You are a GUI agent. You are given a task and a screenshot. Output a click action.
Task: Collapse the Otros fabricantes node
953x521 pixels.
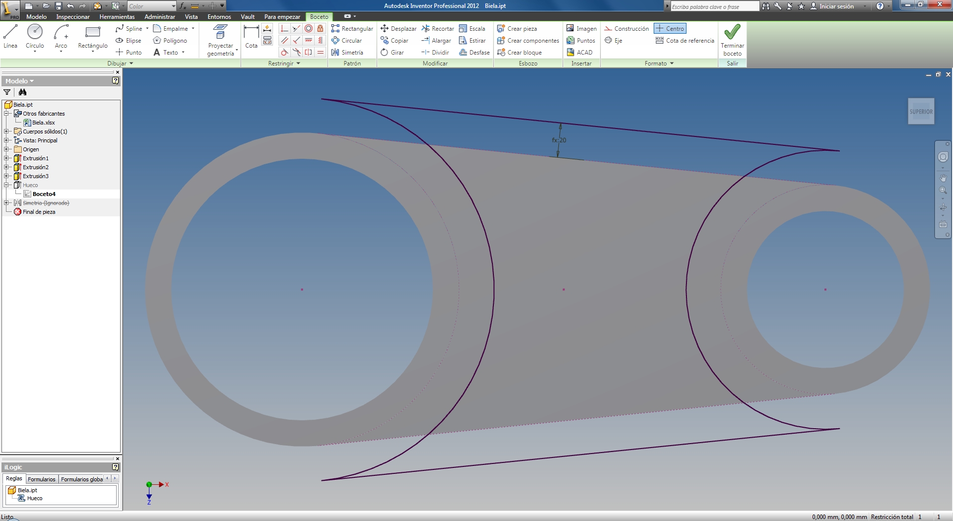click(x=7, y=114)
